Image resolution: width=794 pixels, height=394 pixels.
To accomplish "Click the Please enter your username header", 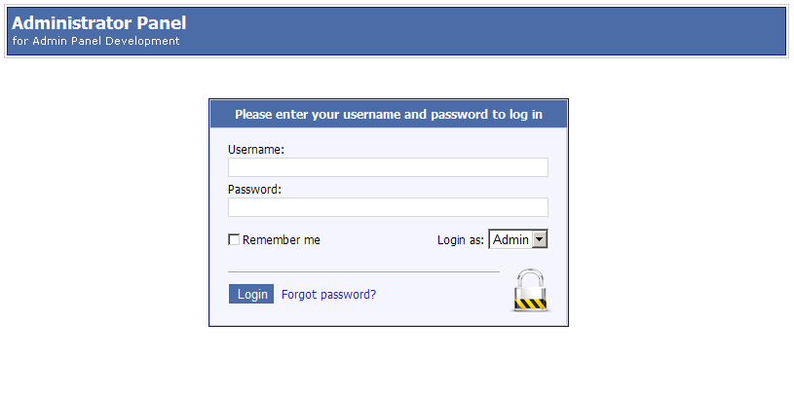I will pos(389,114).
